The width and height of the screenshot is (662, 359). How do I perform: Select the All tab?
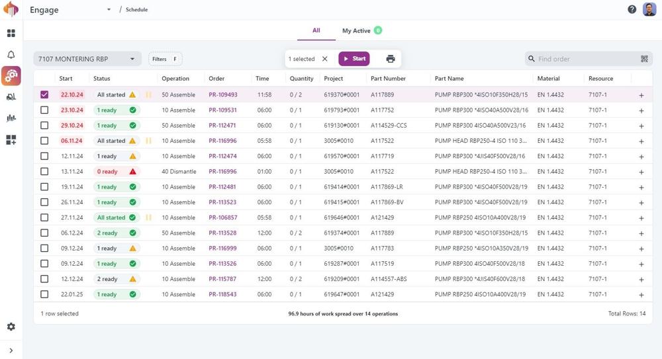tap(316, 30)
